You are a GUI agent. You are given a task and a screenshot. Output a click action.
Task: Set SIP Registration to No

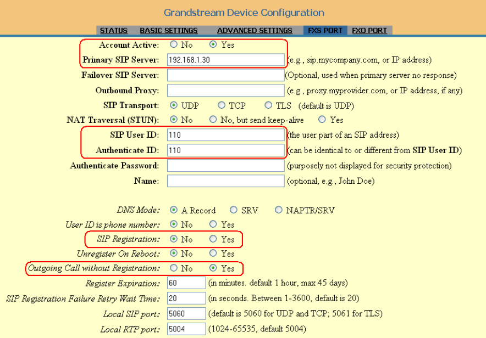[174, 239]
